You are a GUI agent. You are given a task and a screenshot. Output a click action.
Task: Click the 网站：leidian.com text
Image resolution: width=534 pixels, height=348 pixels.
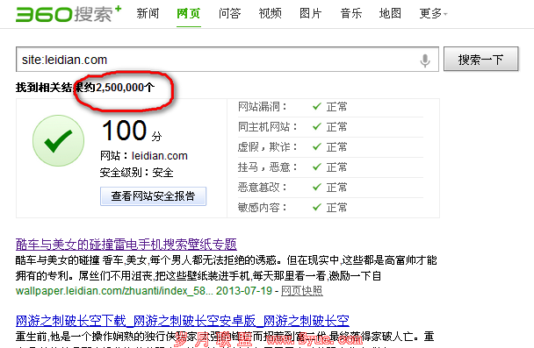point(144,156)
